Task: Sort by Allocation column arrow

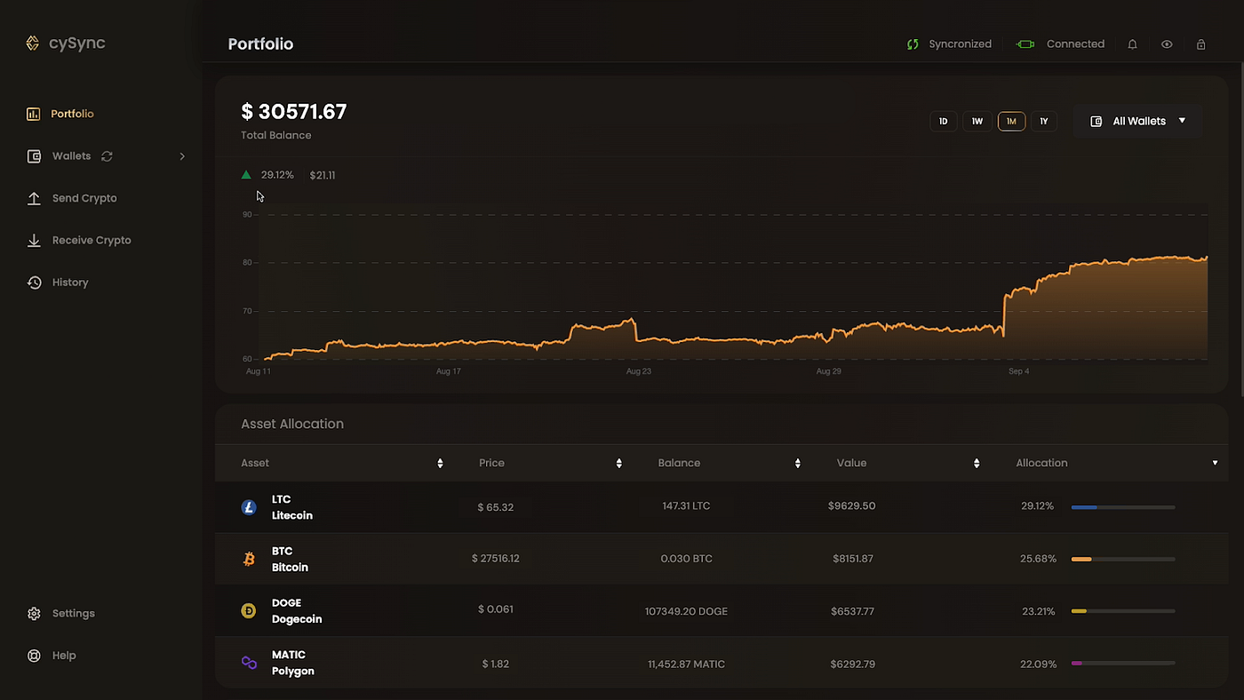Action: click(x=1215, y=463)
